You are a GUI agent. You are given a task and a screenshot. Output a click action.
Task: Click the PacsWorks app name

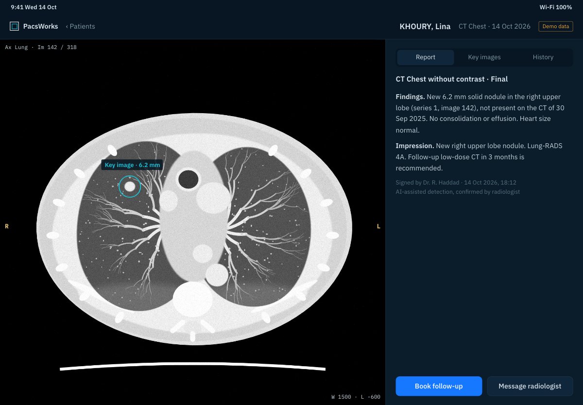(41, 26)
